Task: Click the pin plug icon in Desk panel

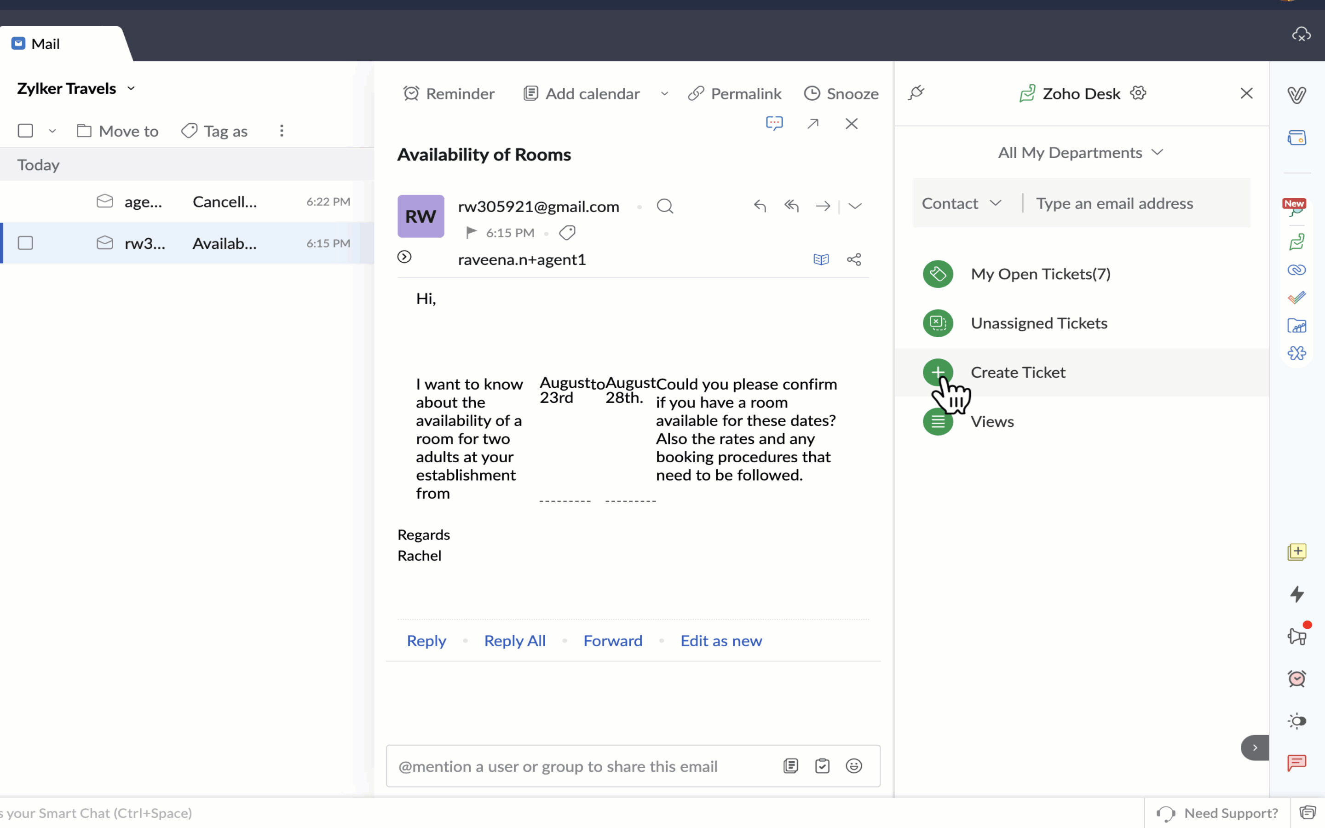Action: pos(916,92)
